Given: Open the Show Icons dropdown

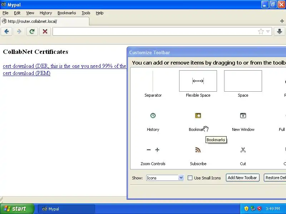Looking at the screenshot, I should (x=165, y=178).
